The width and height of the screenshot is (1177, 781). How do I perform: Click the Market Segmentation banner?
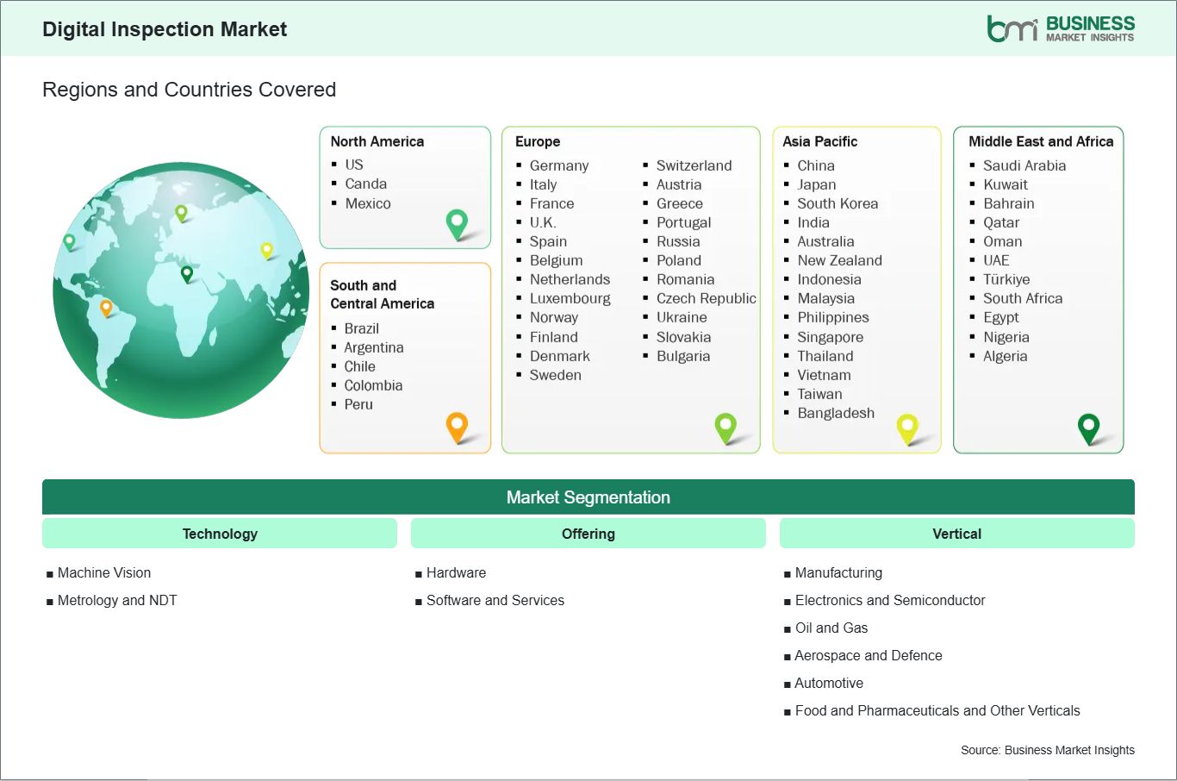[x=588, y=497]
